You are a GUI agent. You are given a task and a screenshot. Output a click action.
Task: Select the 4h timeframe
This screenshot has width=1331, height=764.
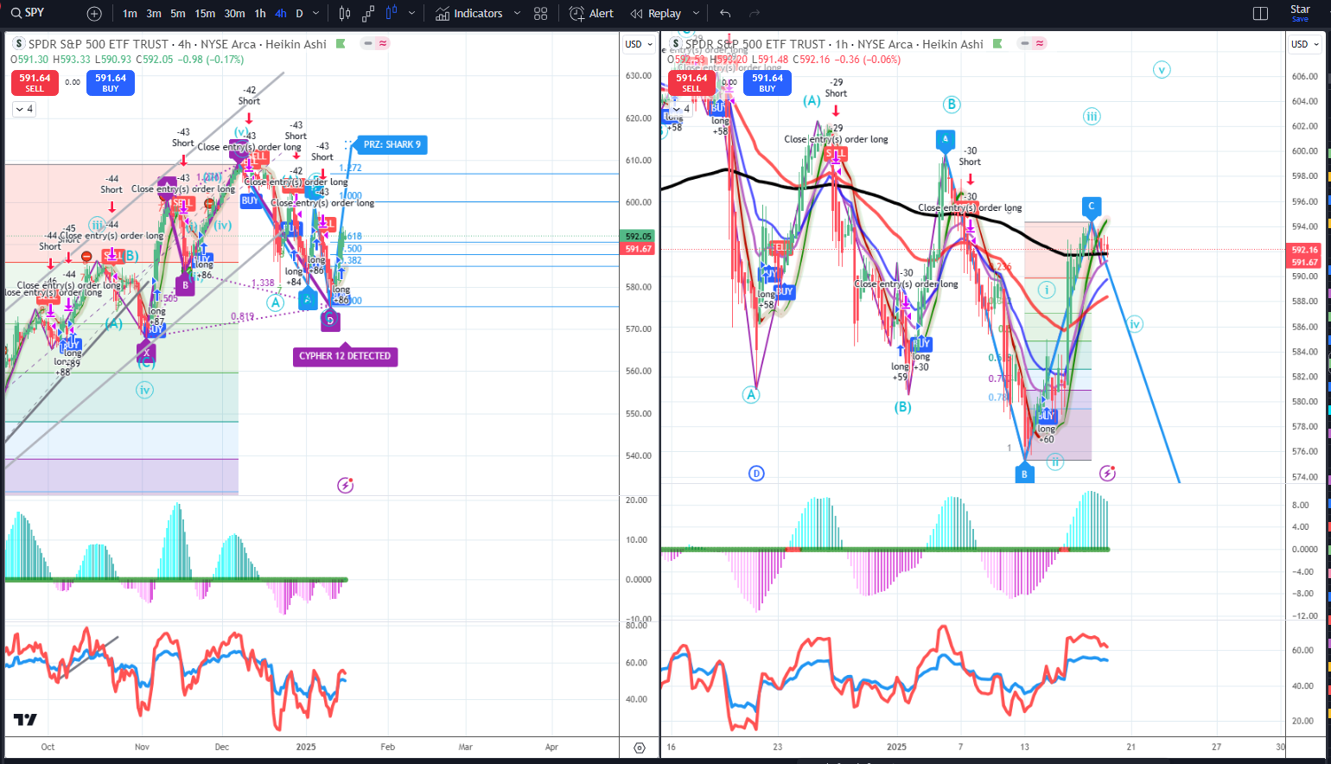[281, 13]
